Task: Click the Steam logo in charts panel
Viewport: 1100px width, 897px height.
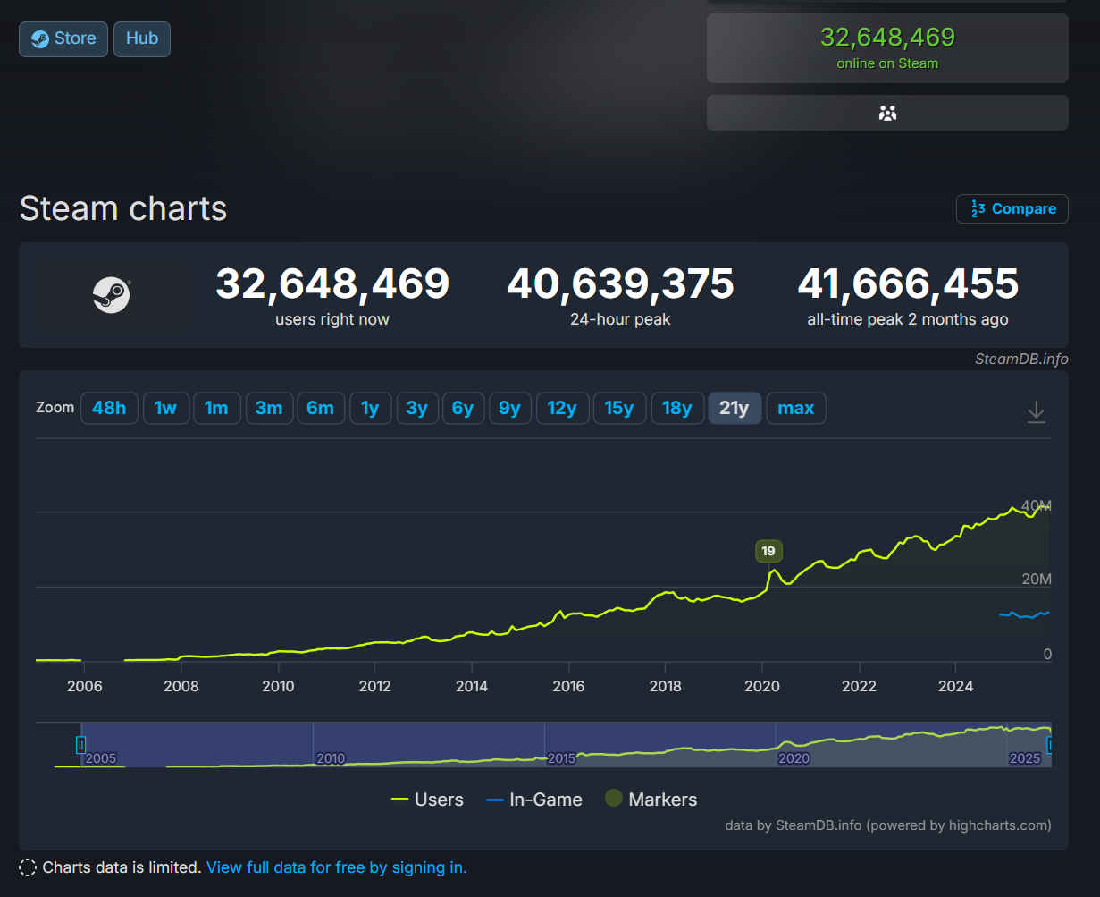Action: tap(112, 294)
